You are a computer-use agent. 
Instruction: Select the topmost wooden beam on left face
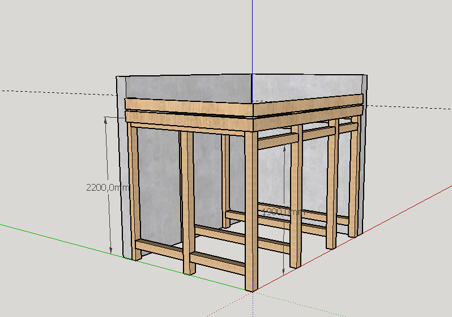[x=189, y=106]
